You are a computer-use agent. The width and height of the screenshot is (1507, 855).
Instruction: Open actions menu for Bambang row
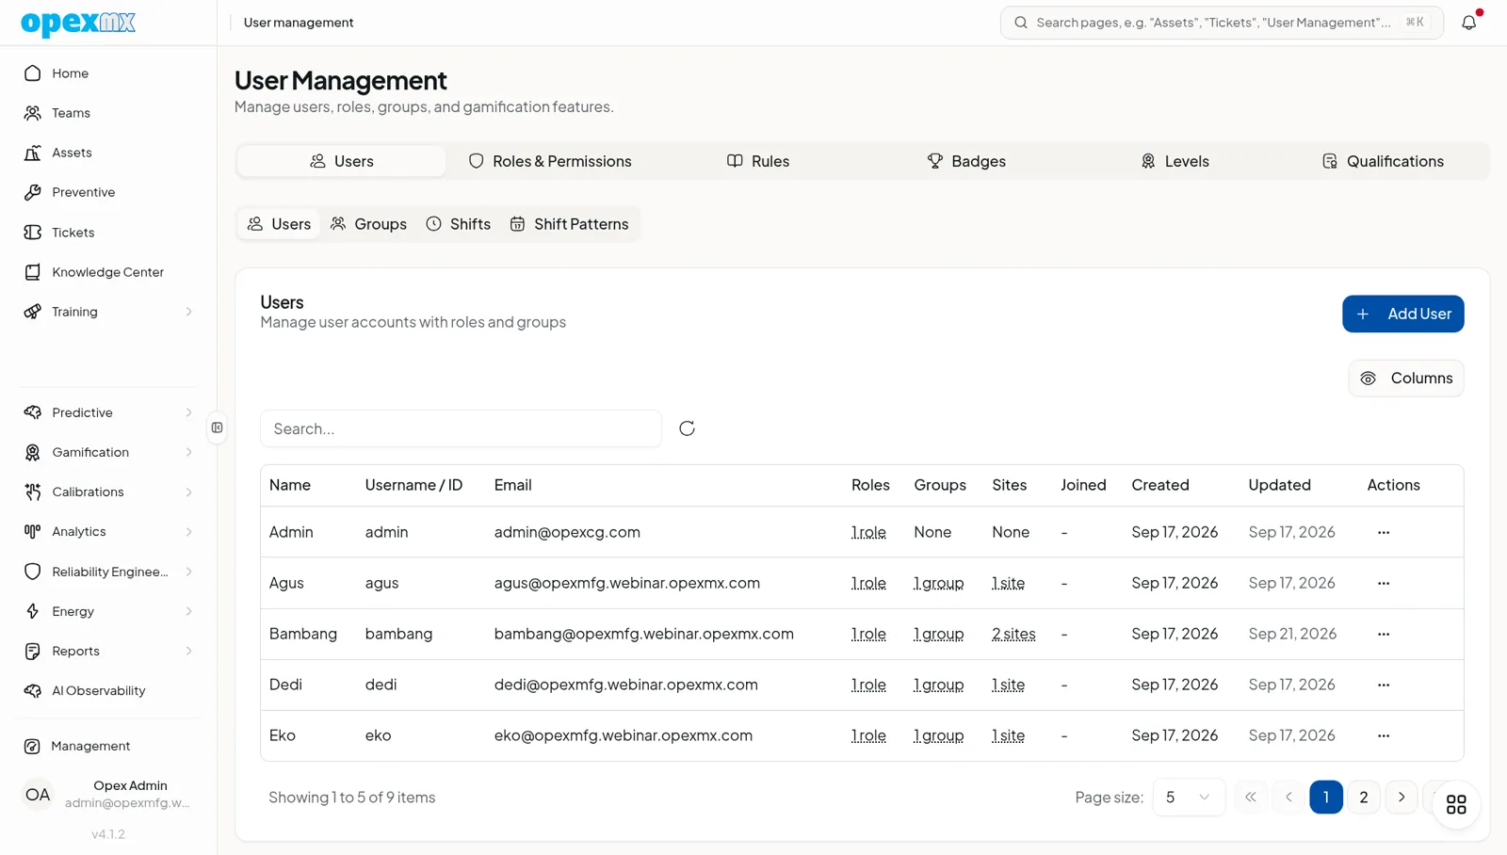pos(1384,635)
